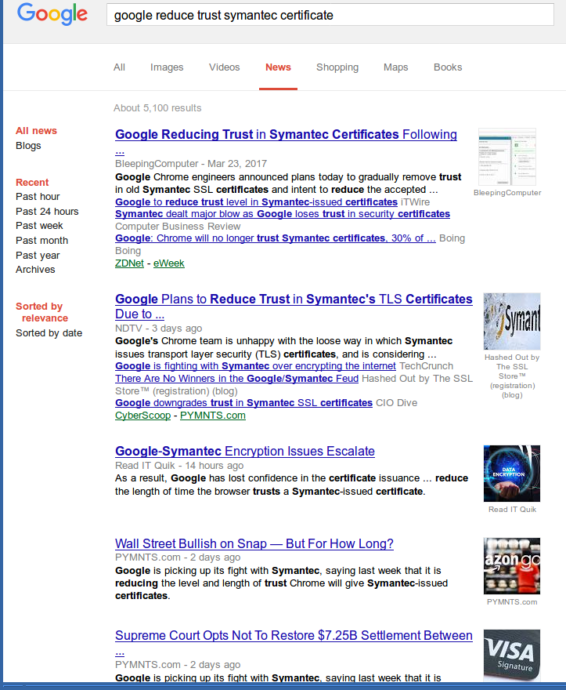Click the 'NDTV - 3 days ago' byline
566x690 pixels.
click(159, 329)
